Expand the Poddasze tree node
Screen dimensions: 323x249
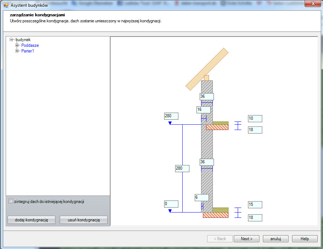[x=17, y=45]
